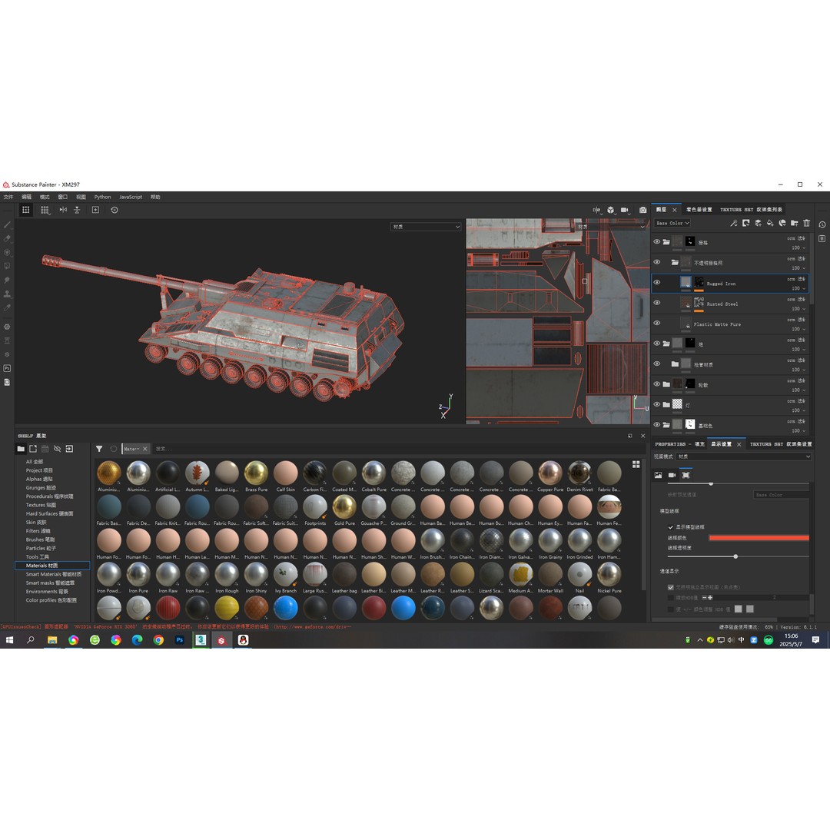830x830 pixels.
Task: Toggle visibility of the 灯 layer folder
Action: [657, 404]
